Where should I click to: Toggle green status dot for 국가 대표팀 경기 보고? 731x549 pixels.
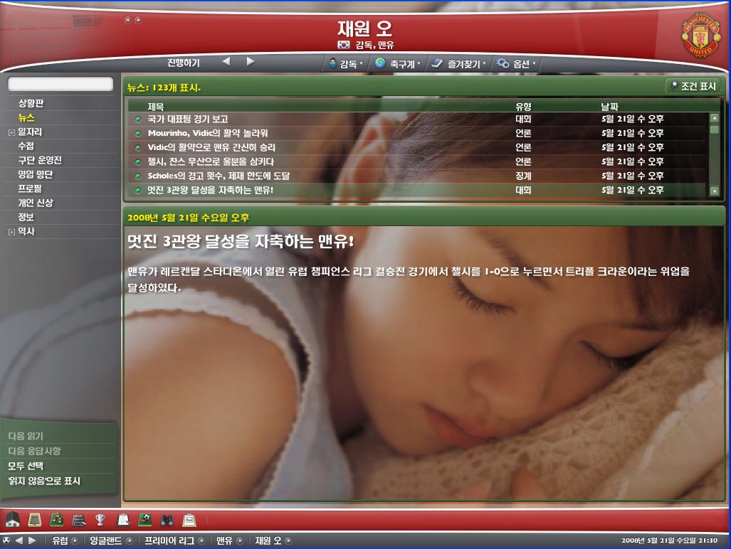[x=138, y=119]
